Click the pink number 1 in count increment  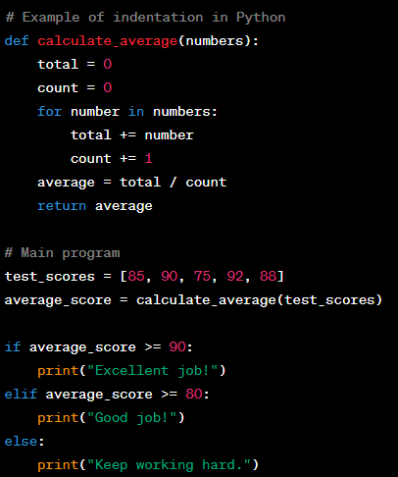(x=149, y=158)
